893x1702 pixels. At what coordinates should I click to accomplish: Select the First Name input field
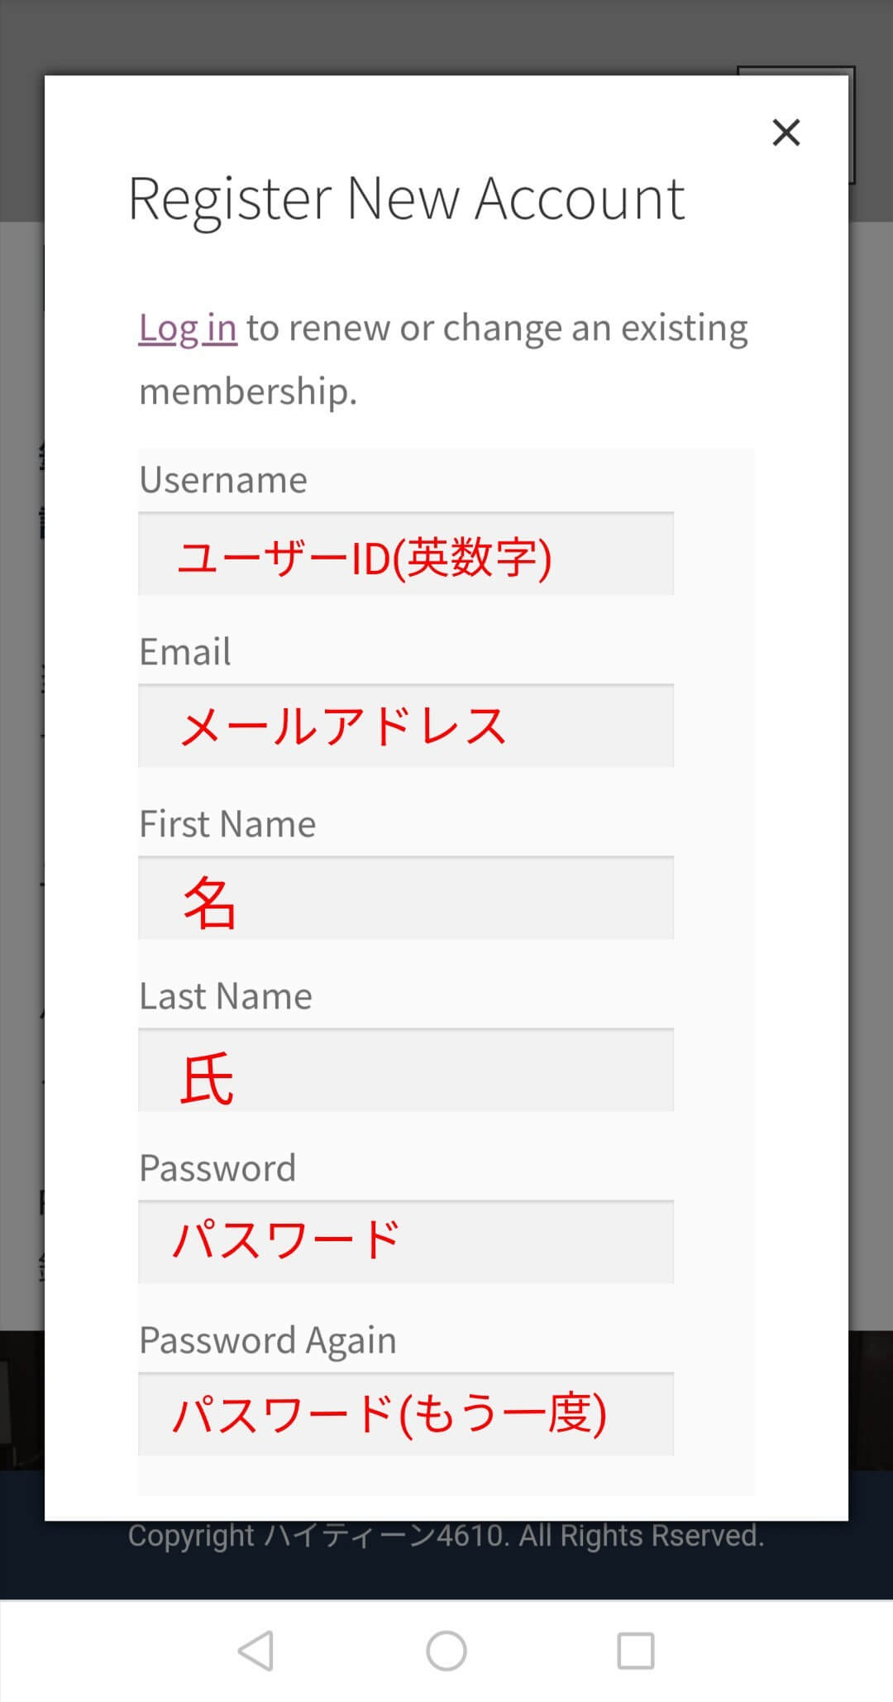[x=405, y=899]
